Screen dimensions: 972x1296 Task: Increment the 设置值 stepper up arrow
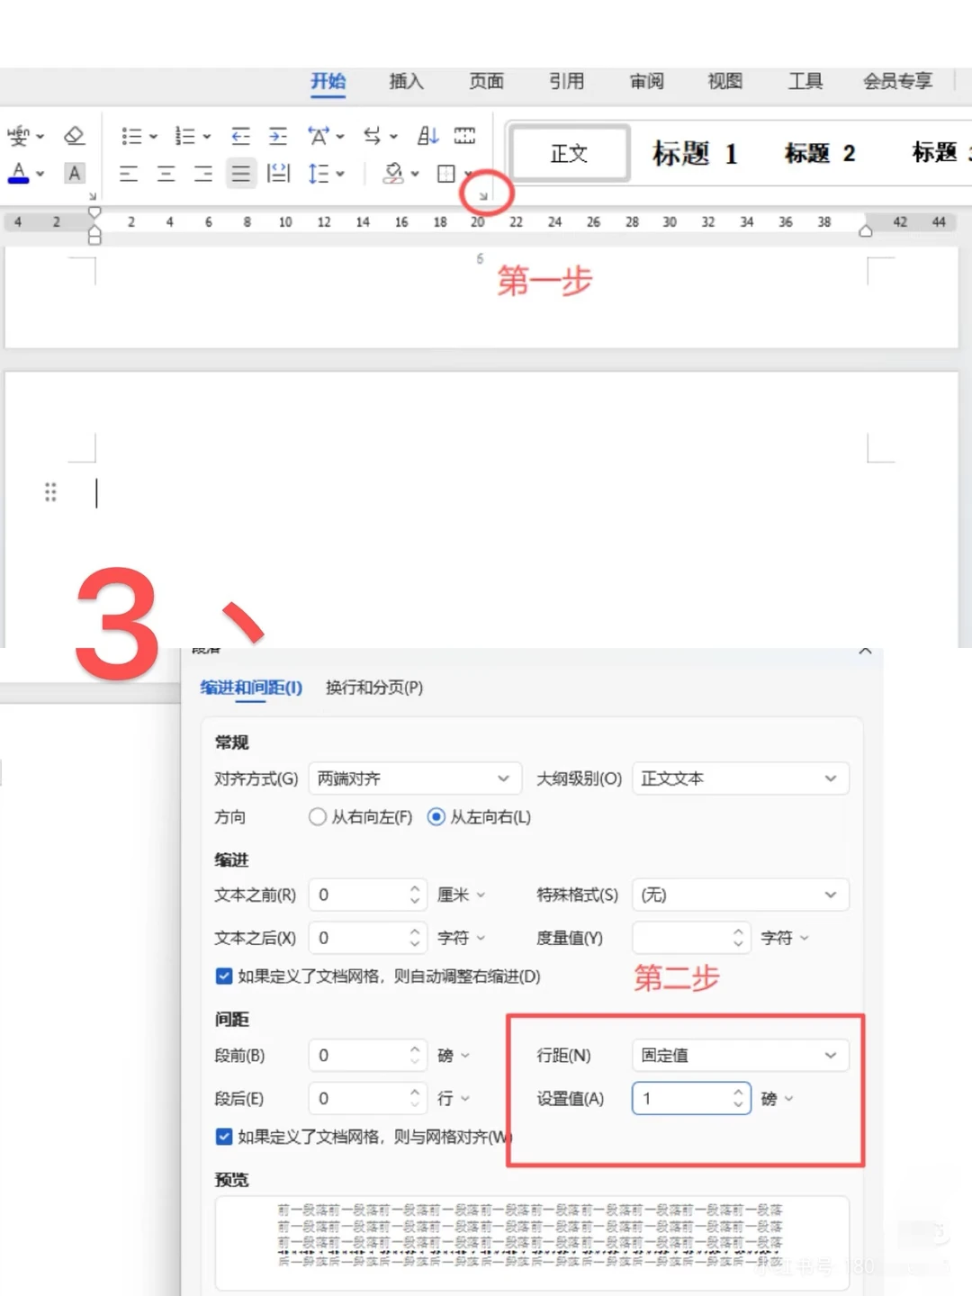point(740,1092)
